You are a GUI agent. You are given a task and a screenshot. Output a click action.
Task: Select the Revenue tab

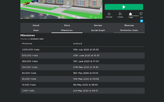(x=129, y=25)
